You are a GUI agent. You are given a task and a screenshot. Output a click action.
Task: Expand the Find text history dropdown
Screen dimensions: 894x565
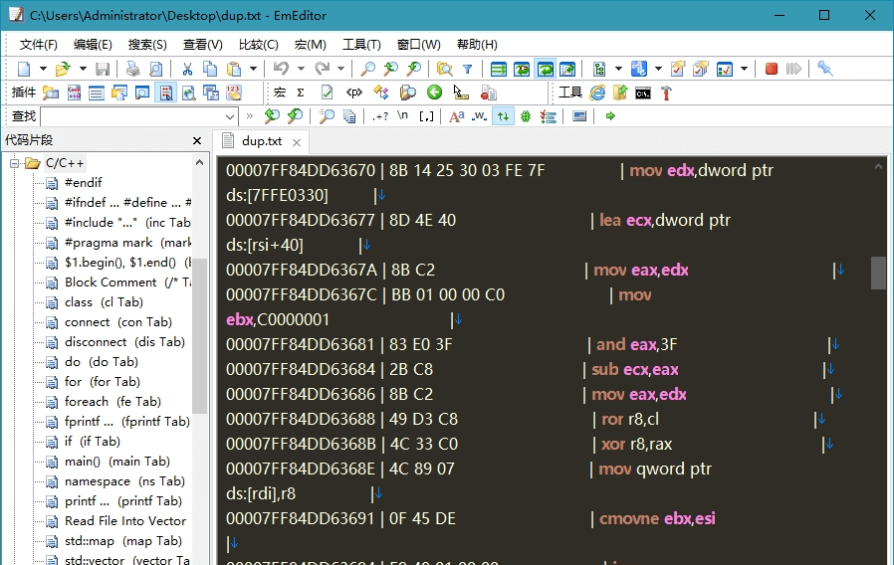(x=231, y=116)
